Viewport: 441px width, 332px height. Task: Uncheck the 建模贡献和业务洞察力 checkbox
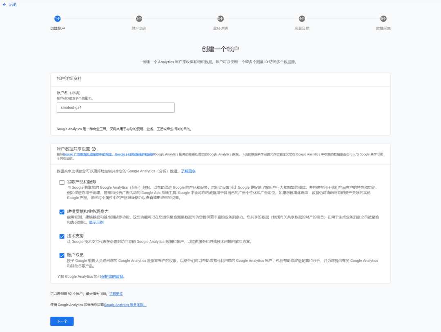(x=62, y=212)
